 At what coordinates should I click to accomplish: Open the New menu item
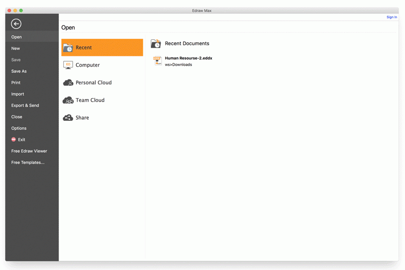pos(16,49)
